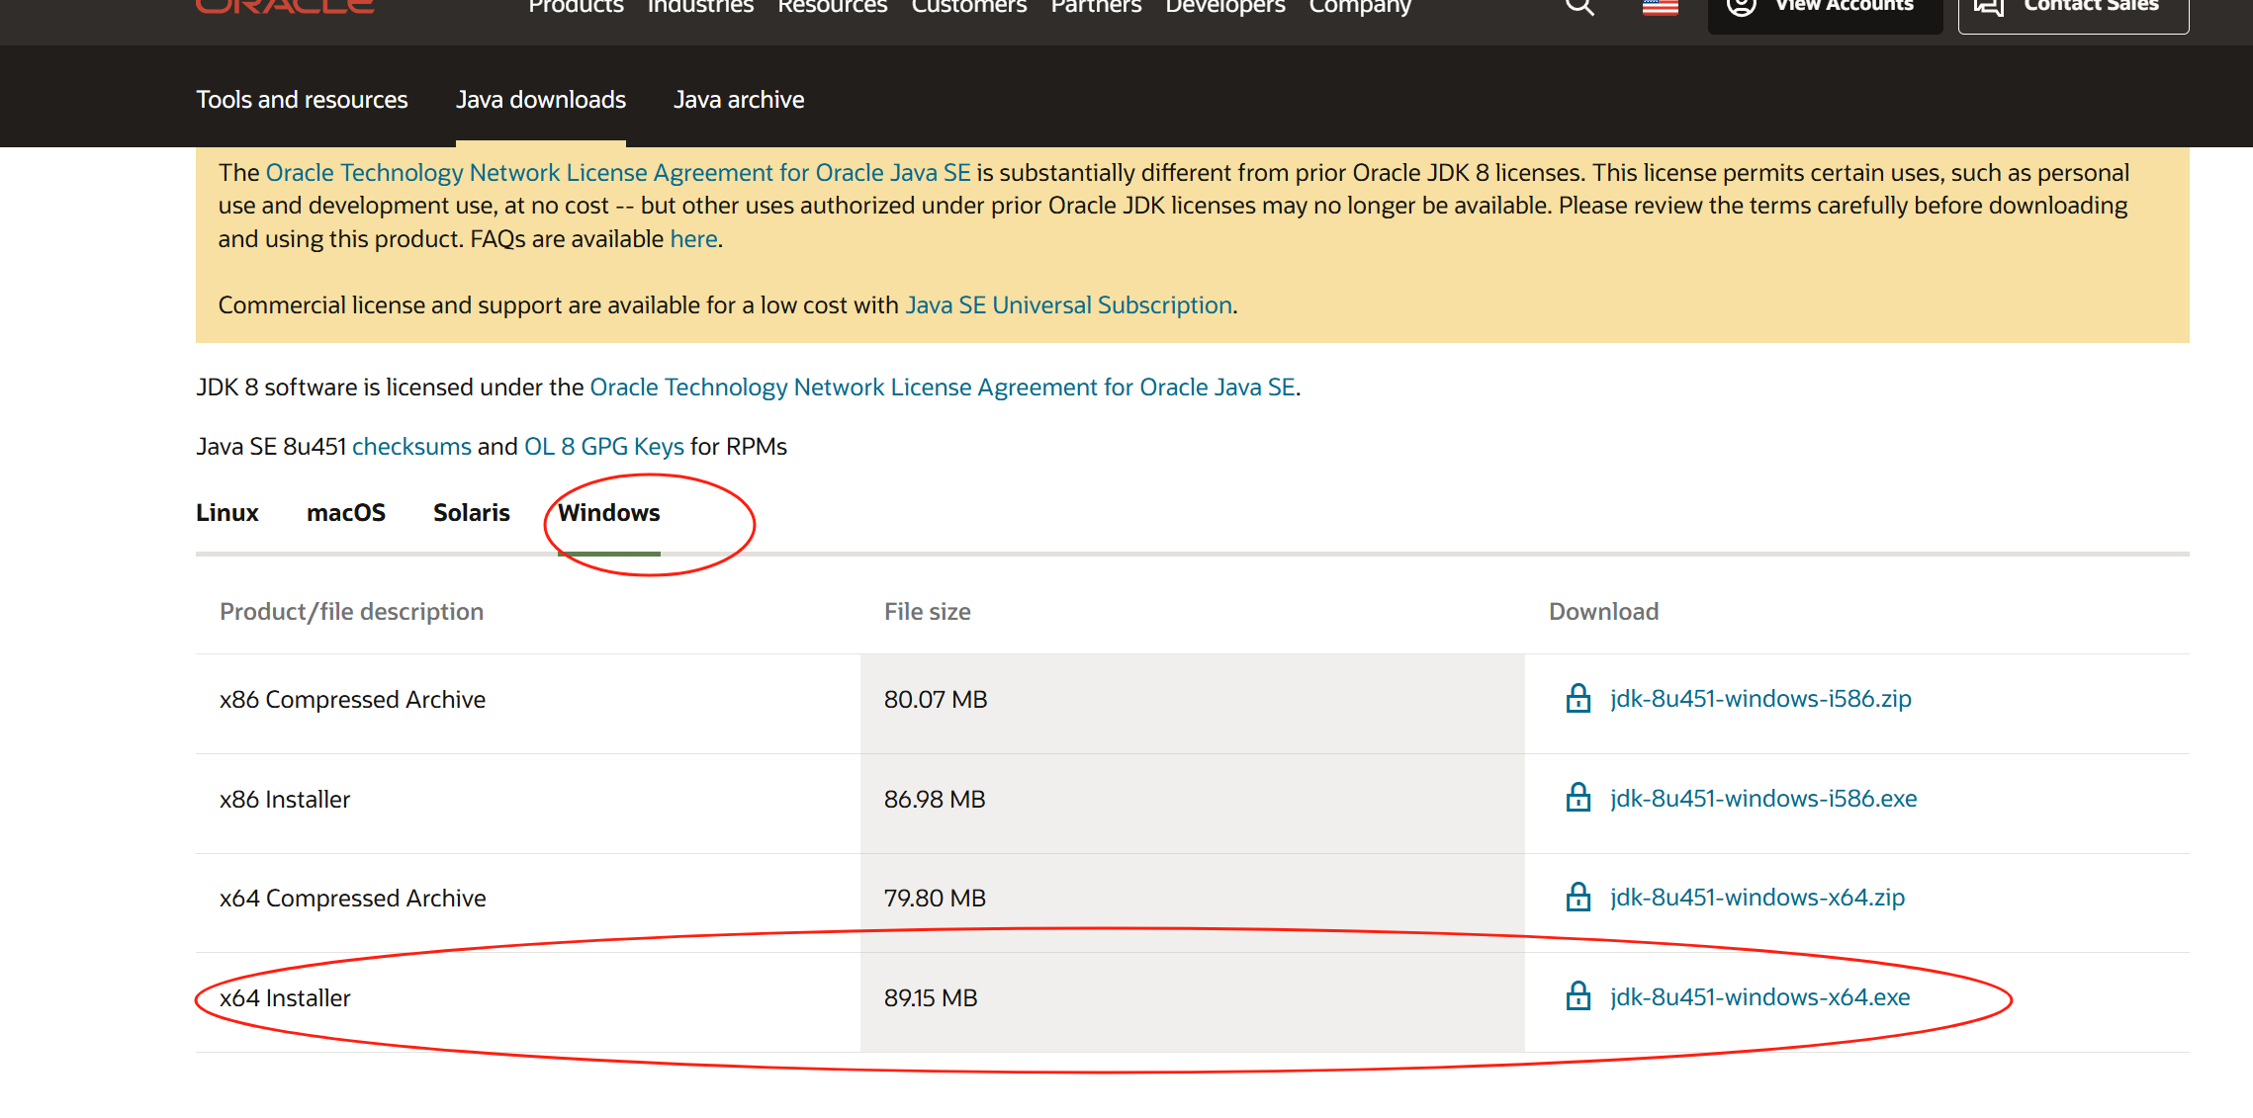This screenshot has width=2253, height=1118.
Task: Select the Oracle logo
Action: 285,7
